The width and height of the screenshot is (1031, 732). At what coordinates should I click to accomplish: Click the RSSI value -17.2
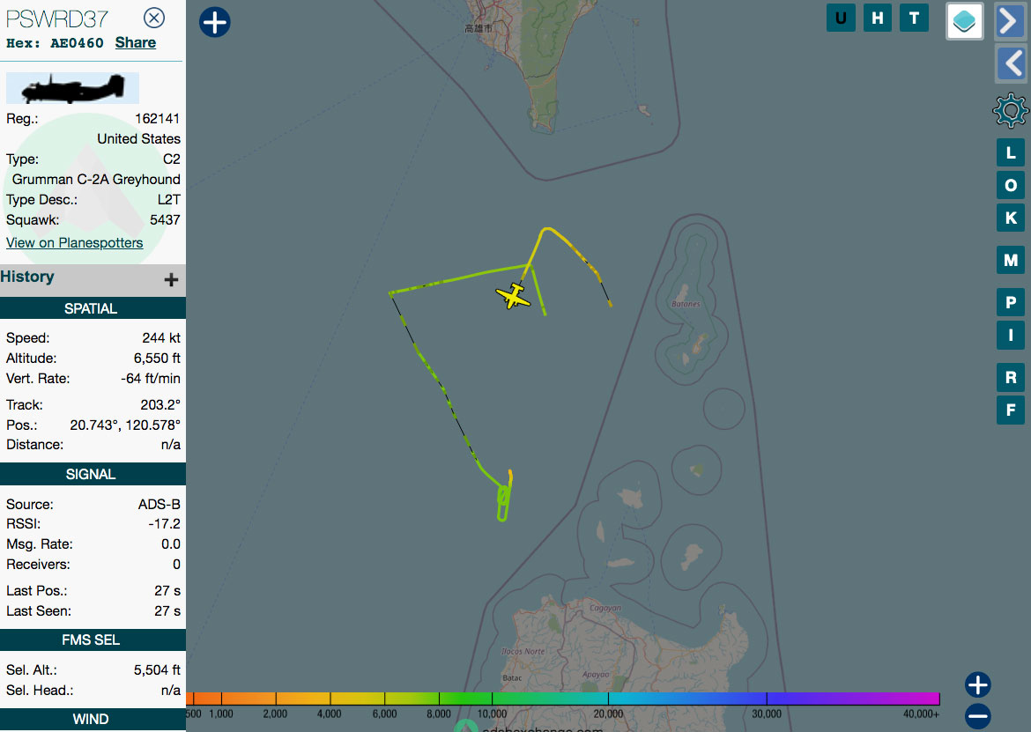(x=165, y=524)
